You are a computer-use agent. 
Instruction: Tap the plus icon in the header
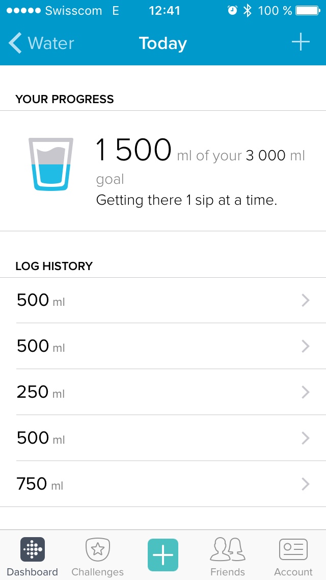point(301,42)
